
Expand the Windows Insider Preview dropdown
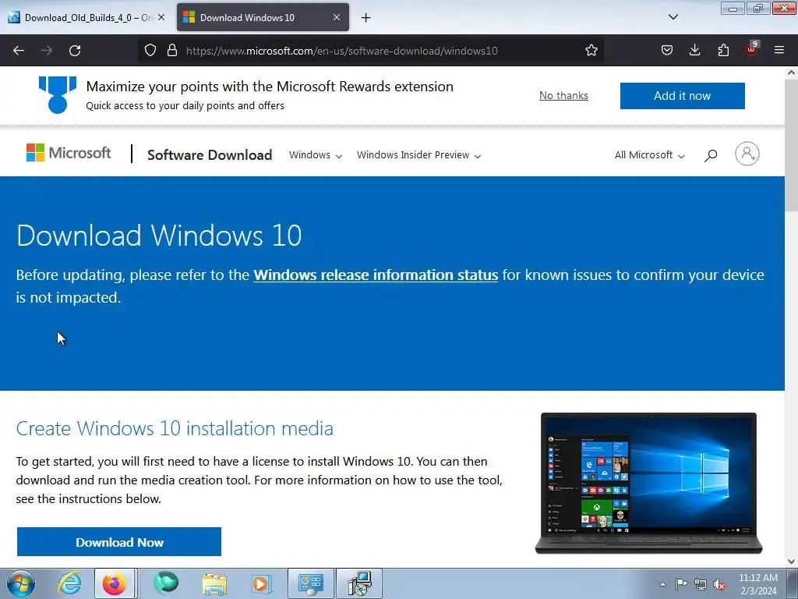418,155
